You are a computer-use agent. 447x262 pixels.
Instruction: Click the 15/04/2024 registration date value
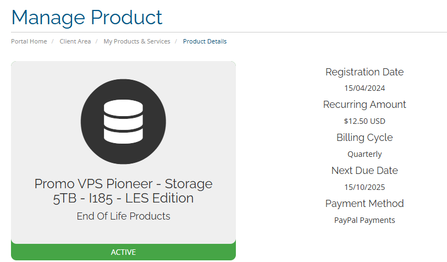[x=365, y=88]
